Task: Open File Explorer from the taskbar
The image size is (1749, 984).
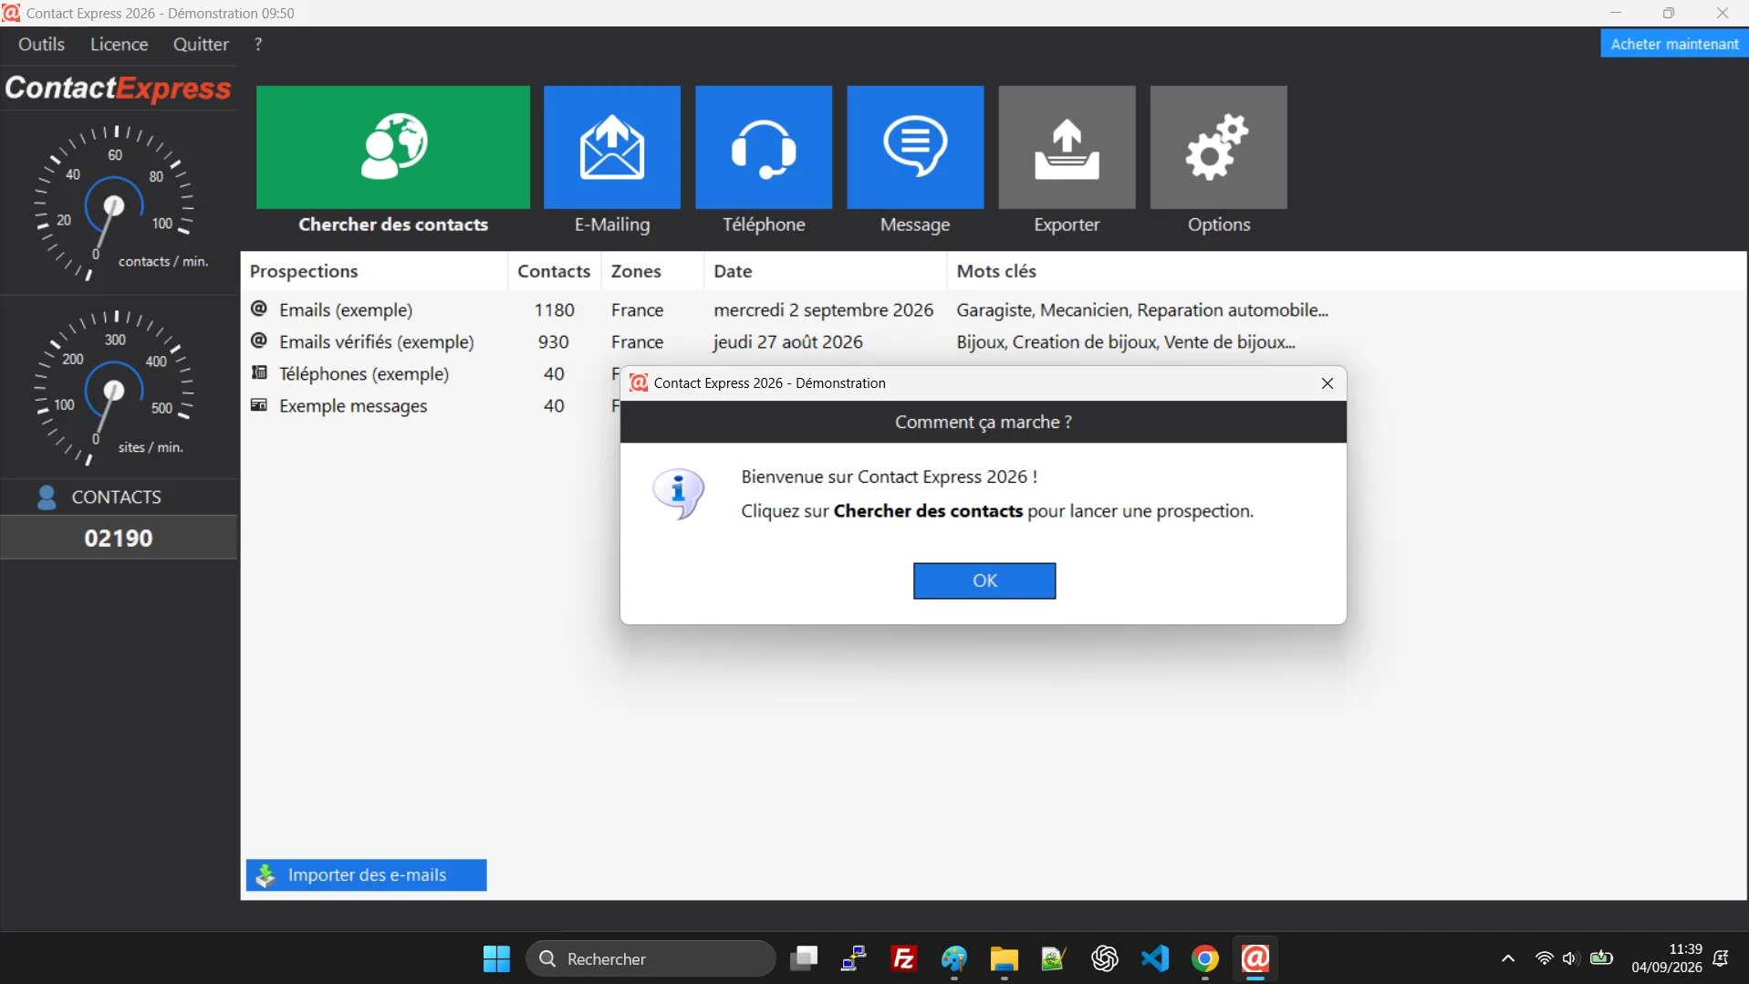Action: 1005,959
